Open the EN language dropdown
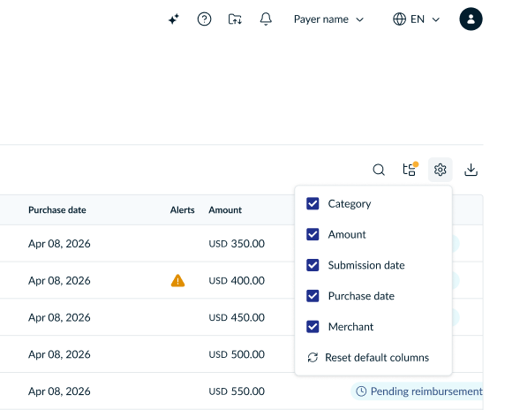 point(416,19)
